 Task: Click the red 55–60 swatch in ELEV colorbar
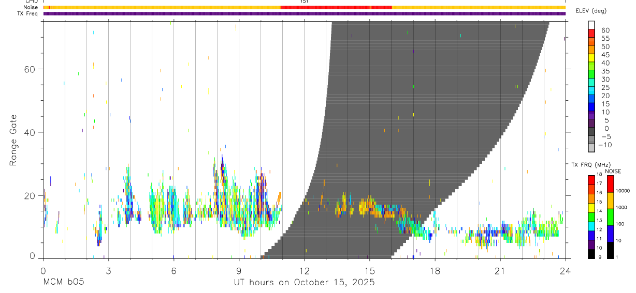click(591, 33)
